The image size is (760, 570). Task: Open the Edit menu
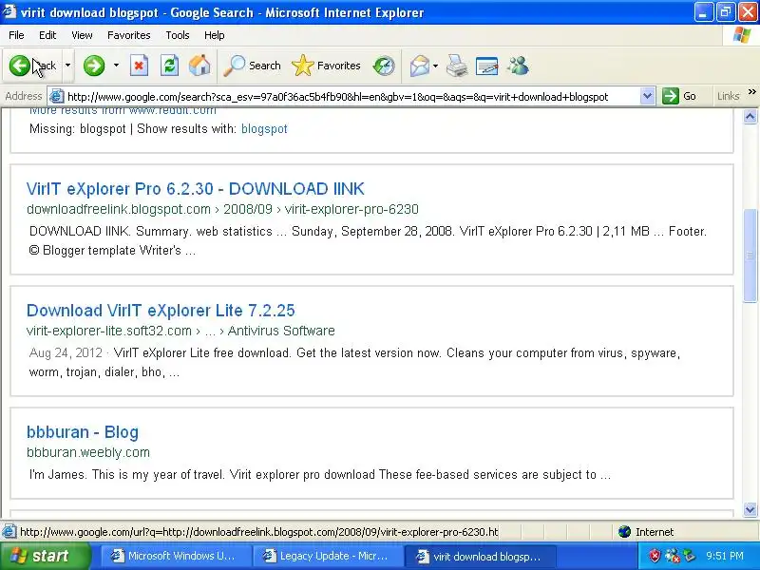(47, 35)
